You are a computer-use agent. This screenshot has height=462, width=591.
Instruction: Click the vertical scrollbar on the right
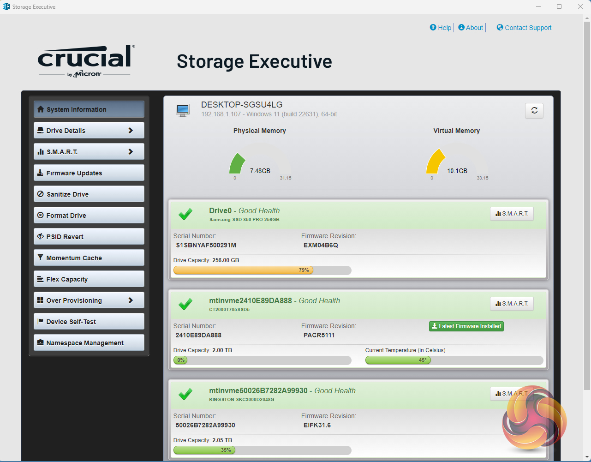click(587, 203)
